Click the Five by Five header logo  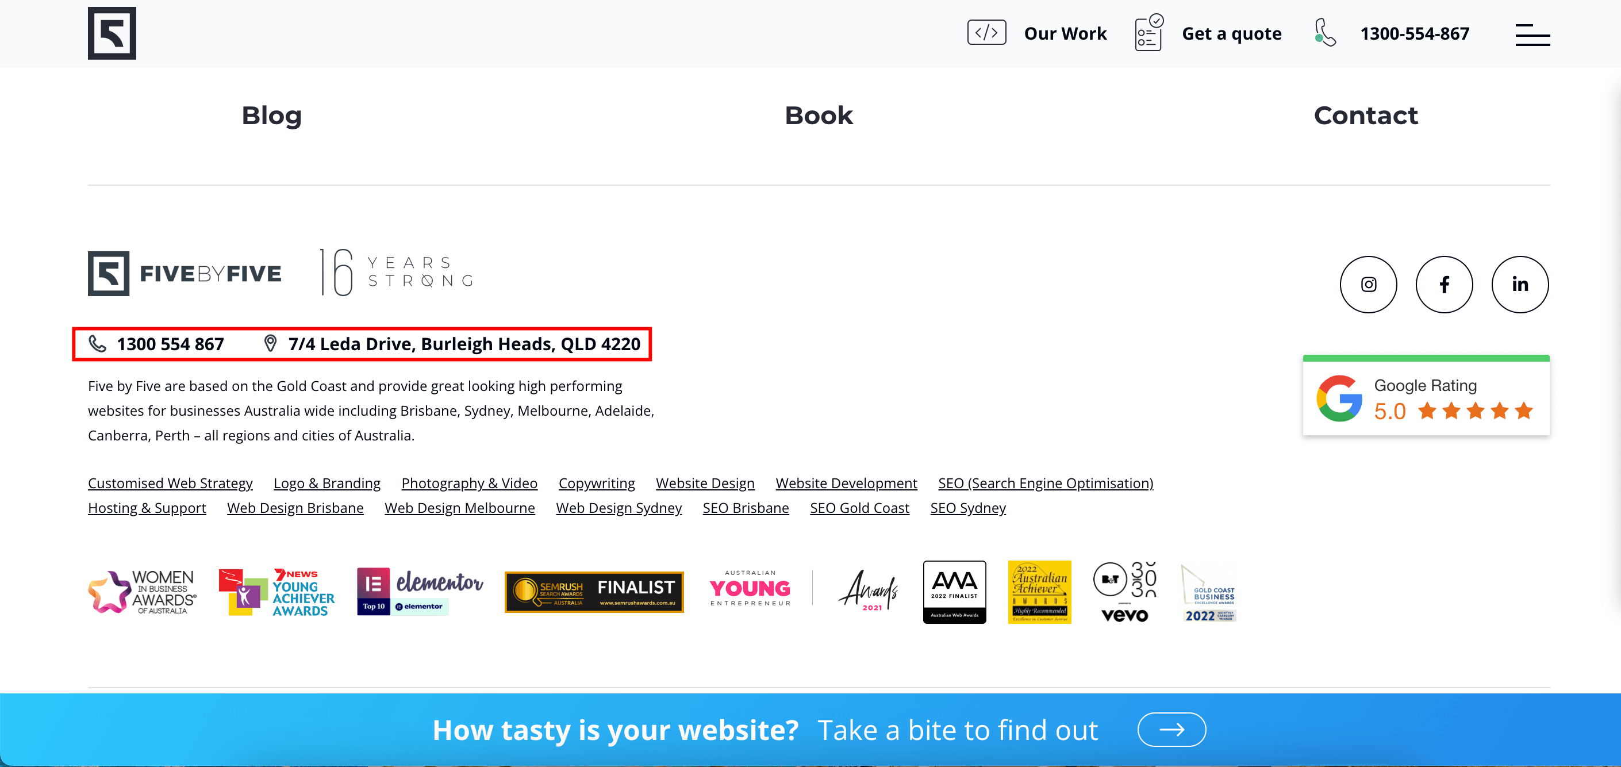coord(112,33)
